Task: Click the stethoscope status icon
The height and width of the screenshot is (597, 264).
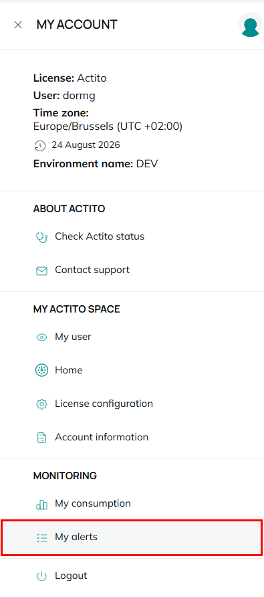Action: click(41, 237)
